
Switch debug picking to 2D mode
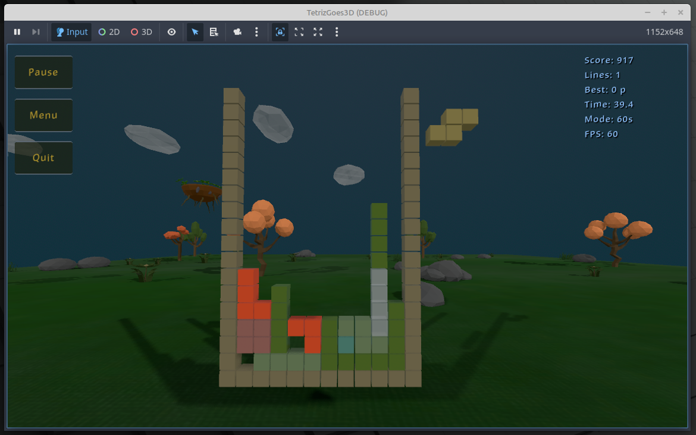point(109,32)
